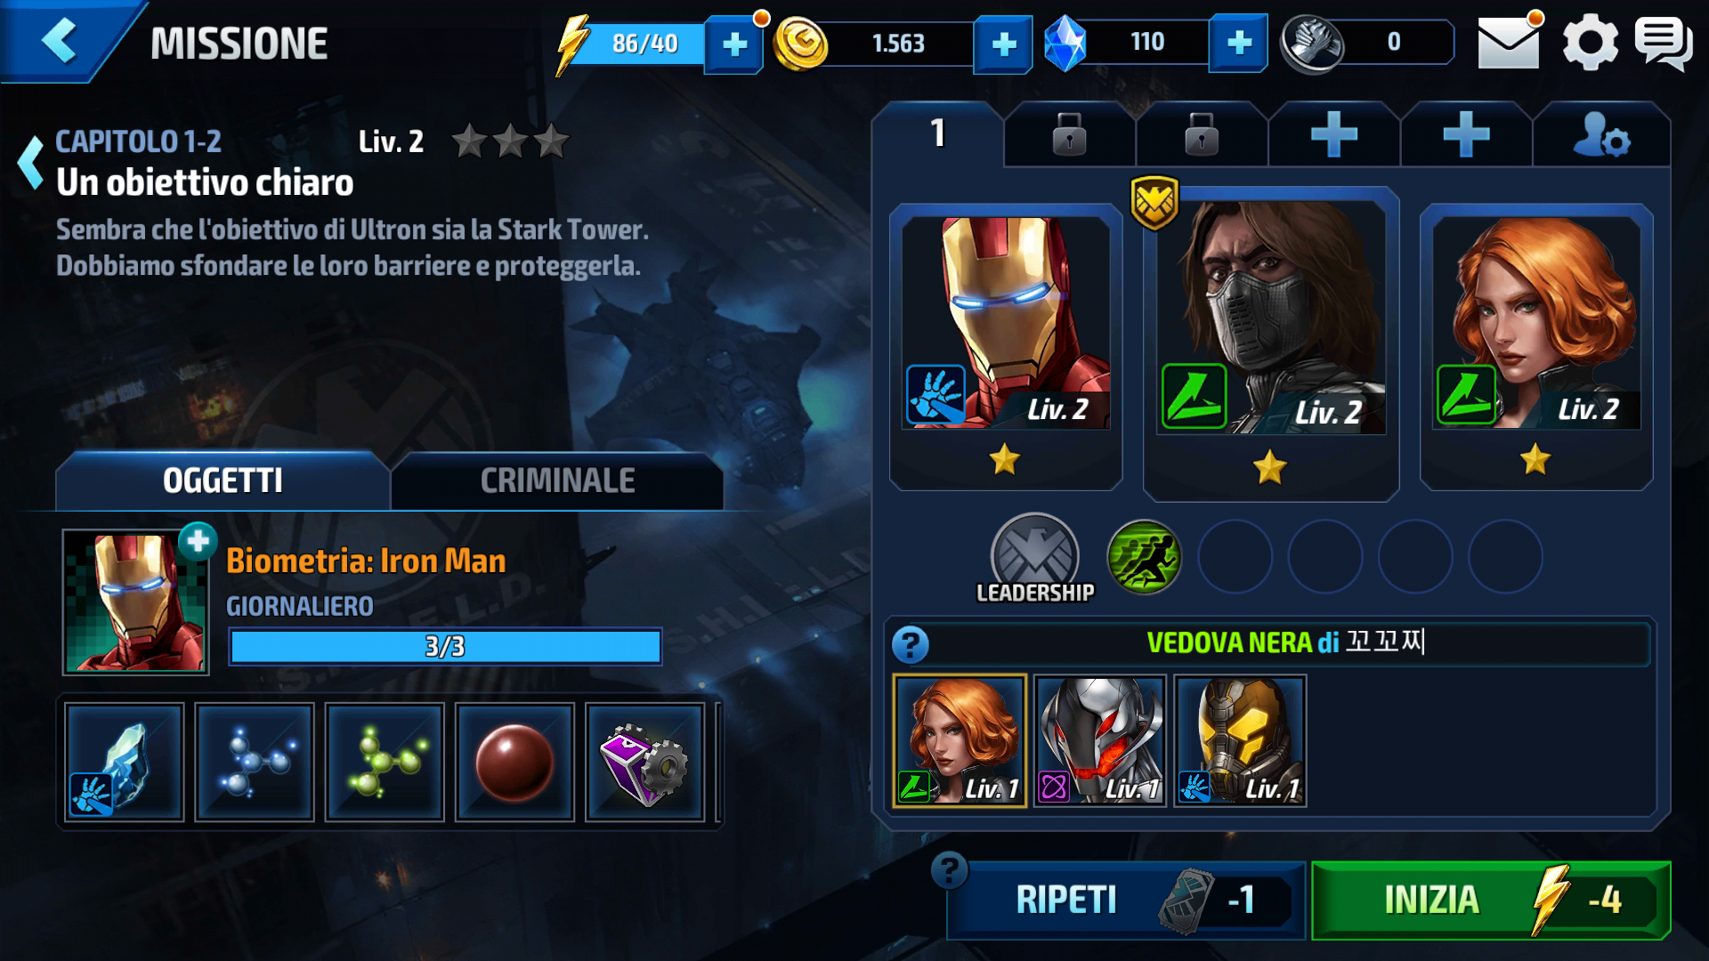Image resolution: width=1709 pixels, height=961 pixels.
Task: Click the green running team bonus icon
Action: pyautogui.click(x=1144, y=558)
